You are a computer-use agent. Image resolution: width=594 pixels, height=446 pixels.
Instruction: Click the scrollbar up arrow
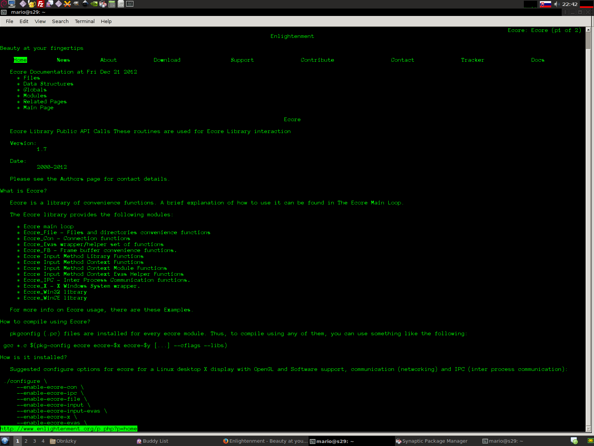pos(588,29)
